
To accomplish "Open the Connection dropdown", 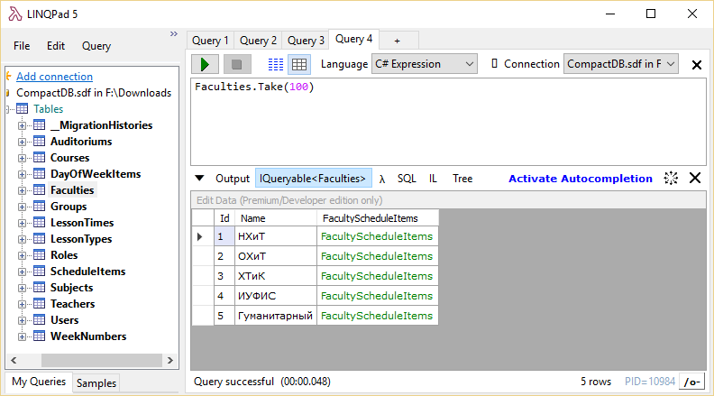I will point(620,64).
